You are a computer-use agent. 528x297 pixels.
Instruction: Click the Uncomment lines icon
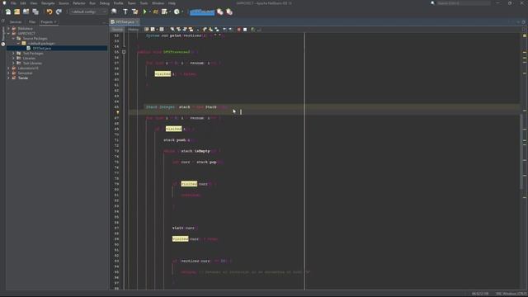pos(259,30)
